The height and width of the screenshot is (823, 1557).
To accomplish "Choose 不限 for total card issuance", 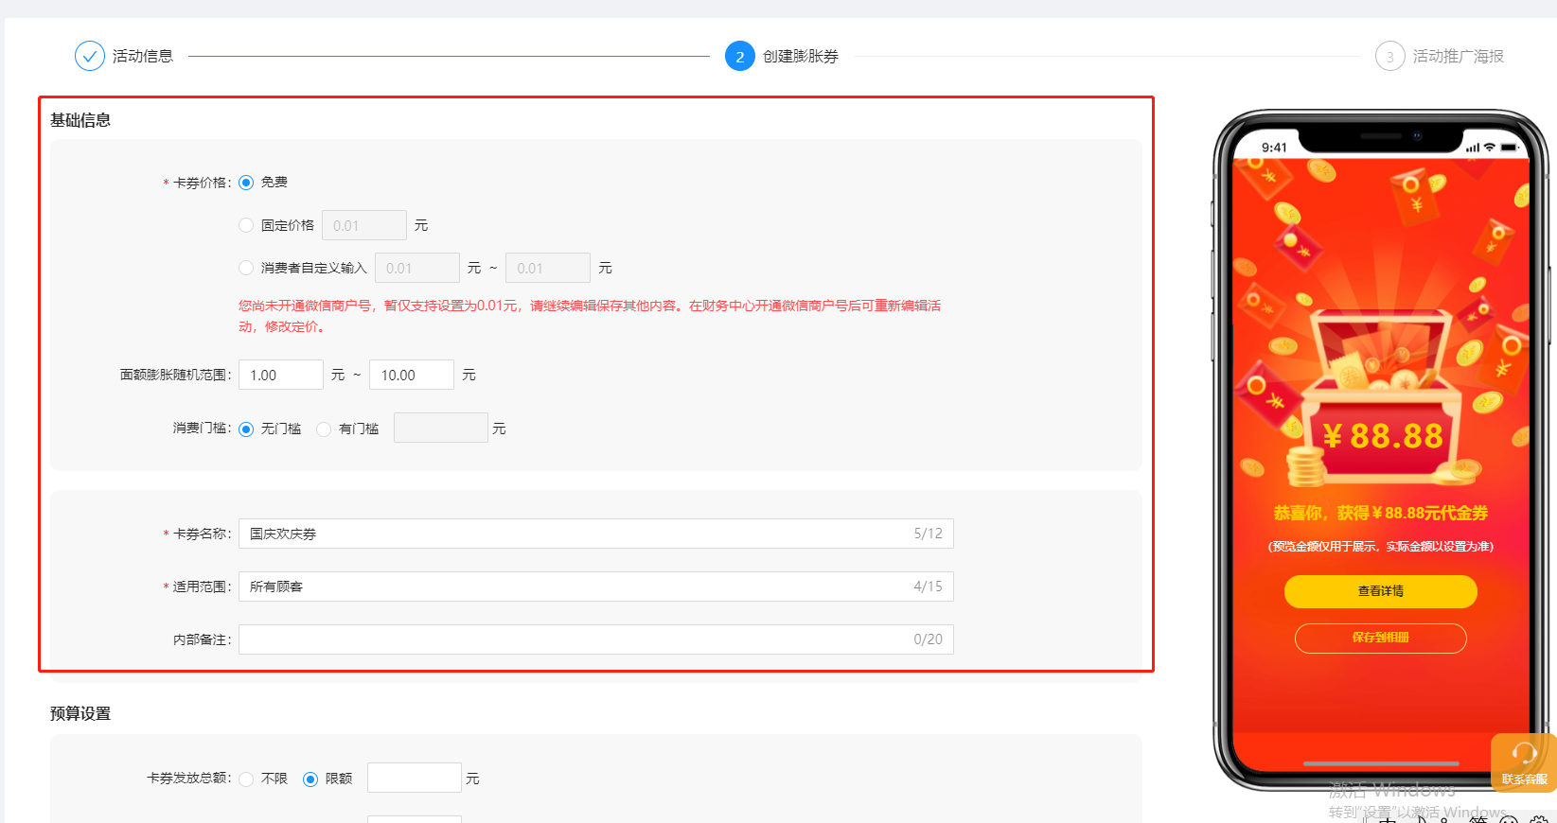I will [246, 779].
